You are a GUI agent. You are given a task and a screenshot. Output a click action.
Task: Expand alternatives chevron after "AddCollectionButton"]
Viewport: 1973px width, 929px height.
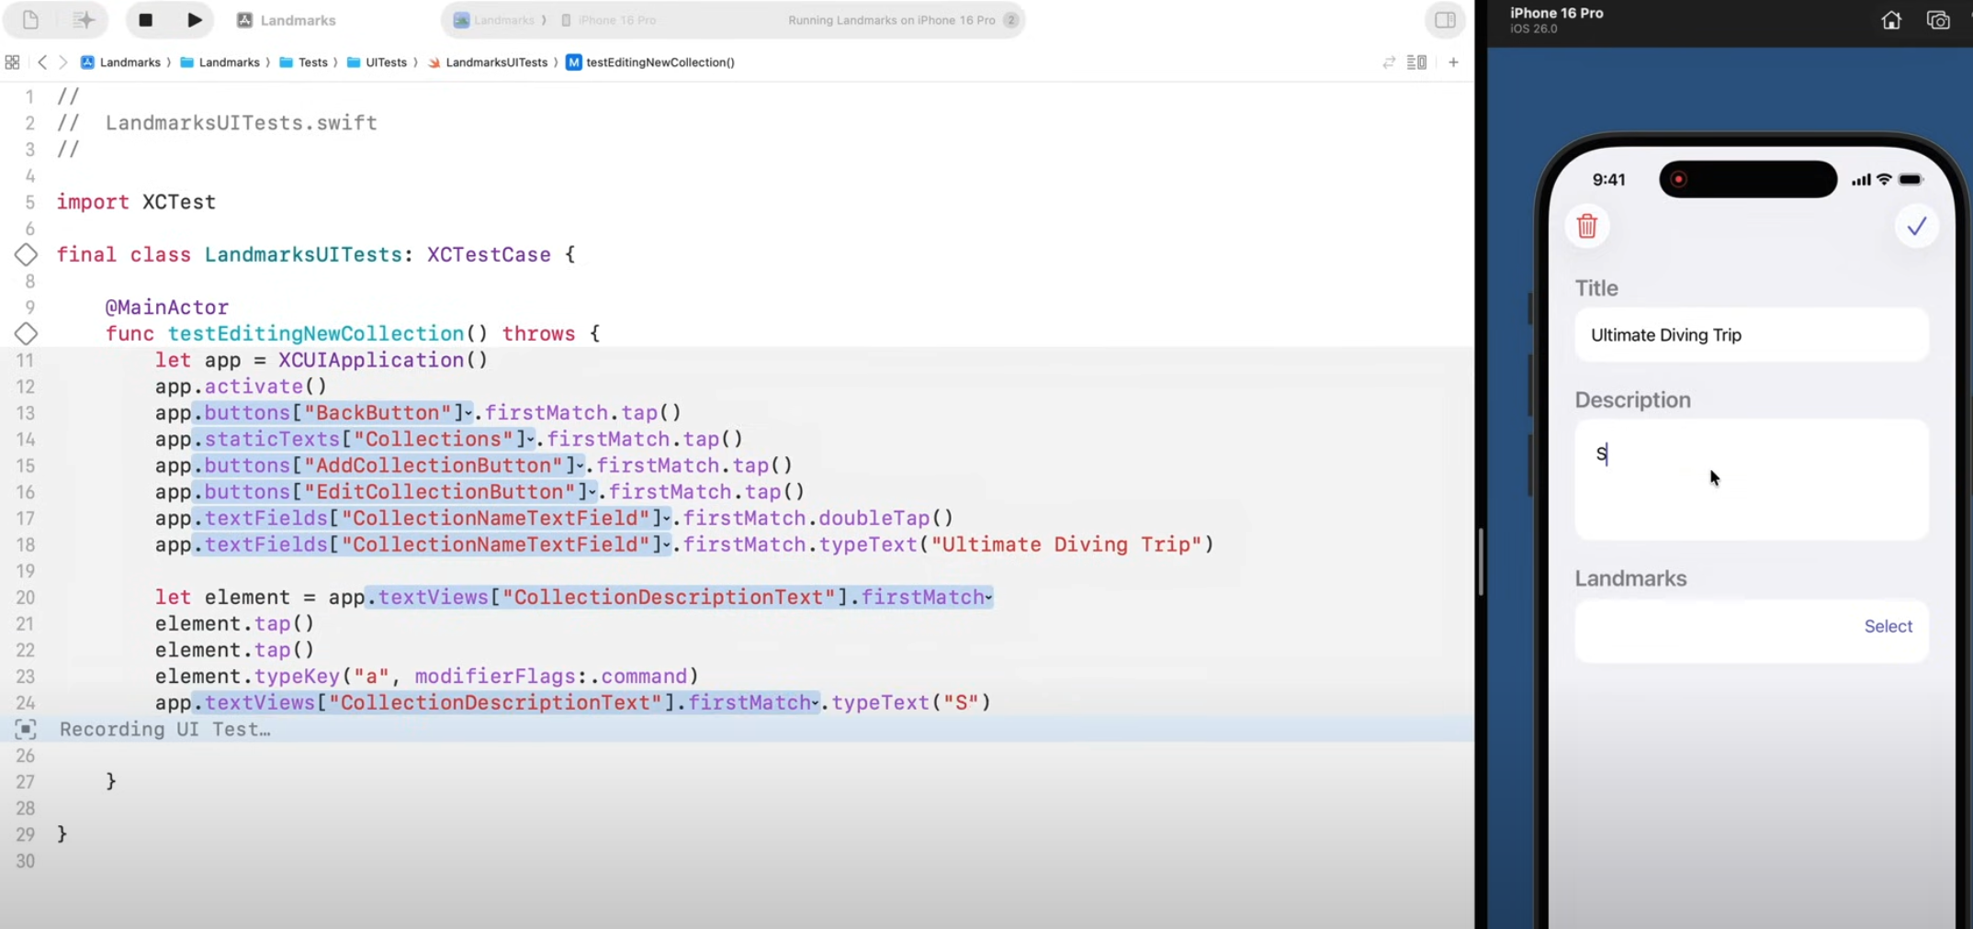[x=580, y=466]
